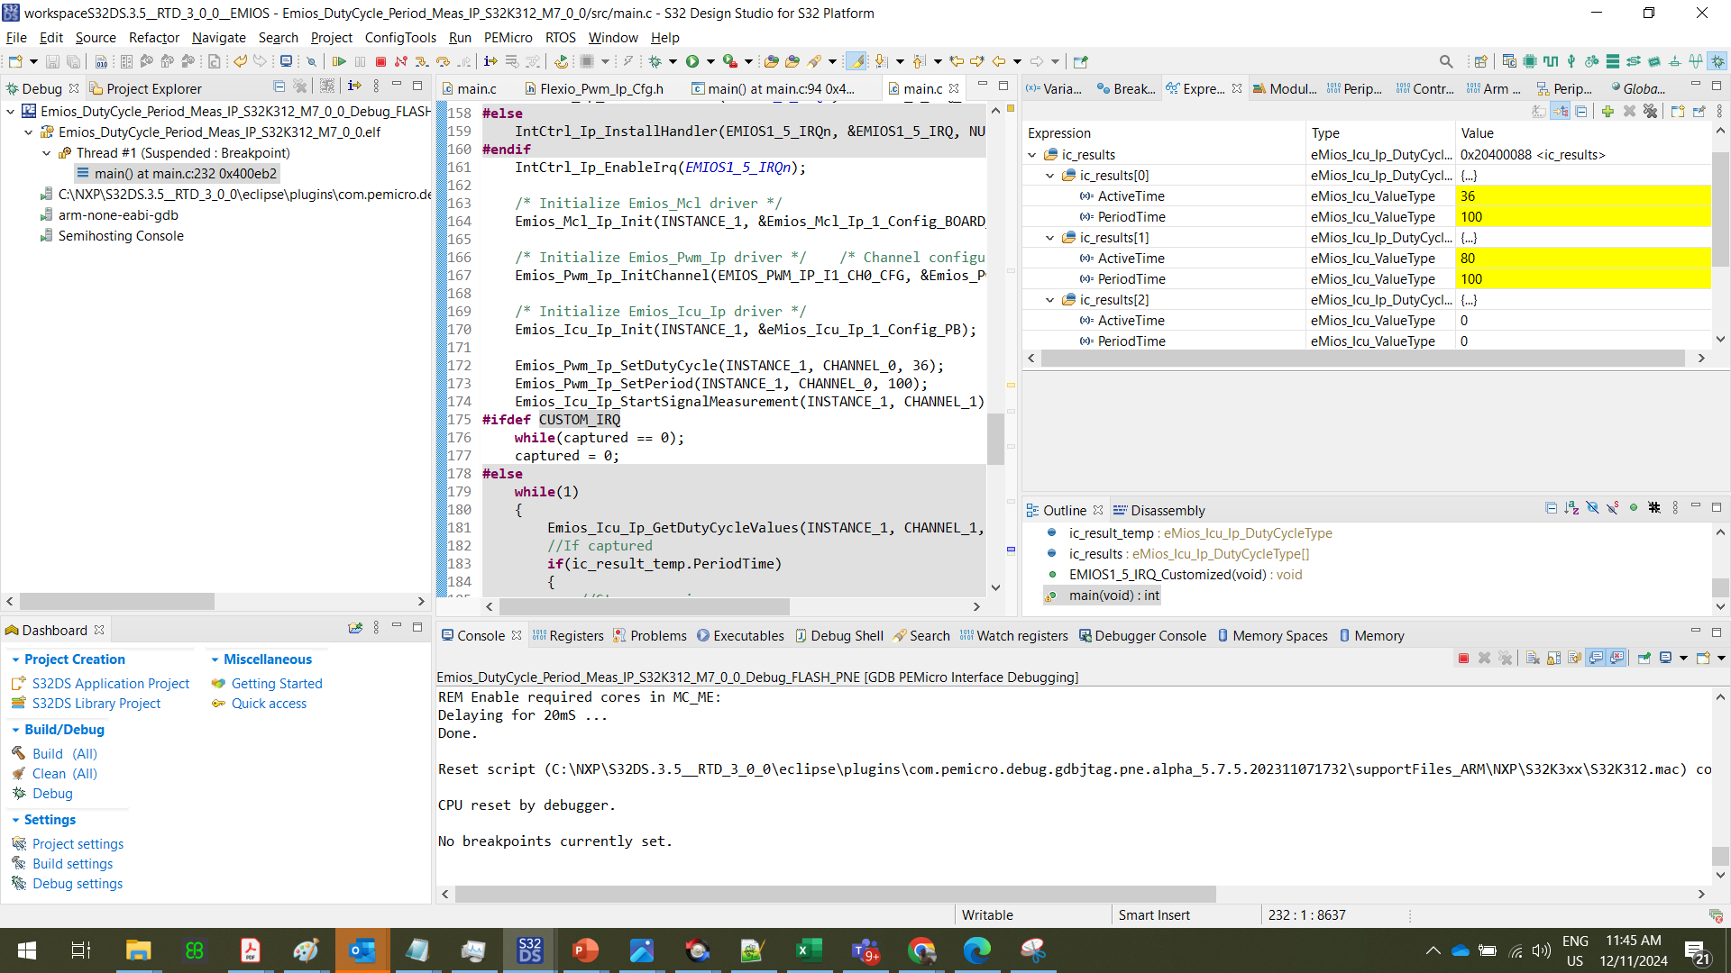Open S32 Design Studio taskbar icon
This screenshot has height=973, width=1731.
click(x=529, y=950)
